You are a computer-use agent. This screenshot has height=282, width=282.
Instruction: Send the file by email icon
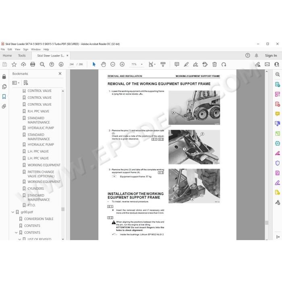click(x=267, y=64)
